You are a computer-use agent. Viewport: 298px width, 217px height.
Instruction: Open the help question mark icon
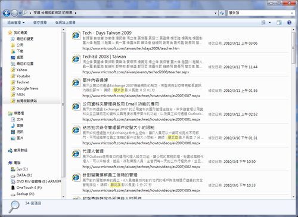(x=289, y=23)
